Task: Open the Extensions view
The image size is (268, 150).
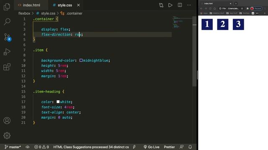Action: tap(7, 67)
